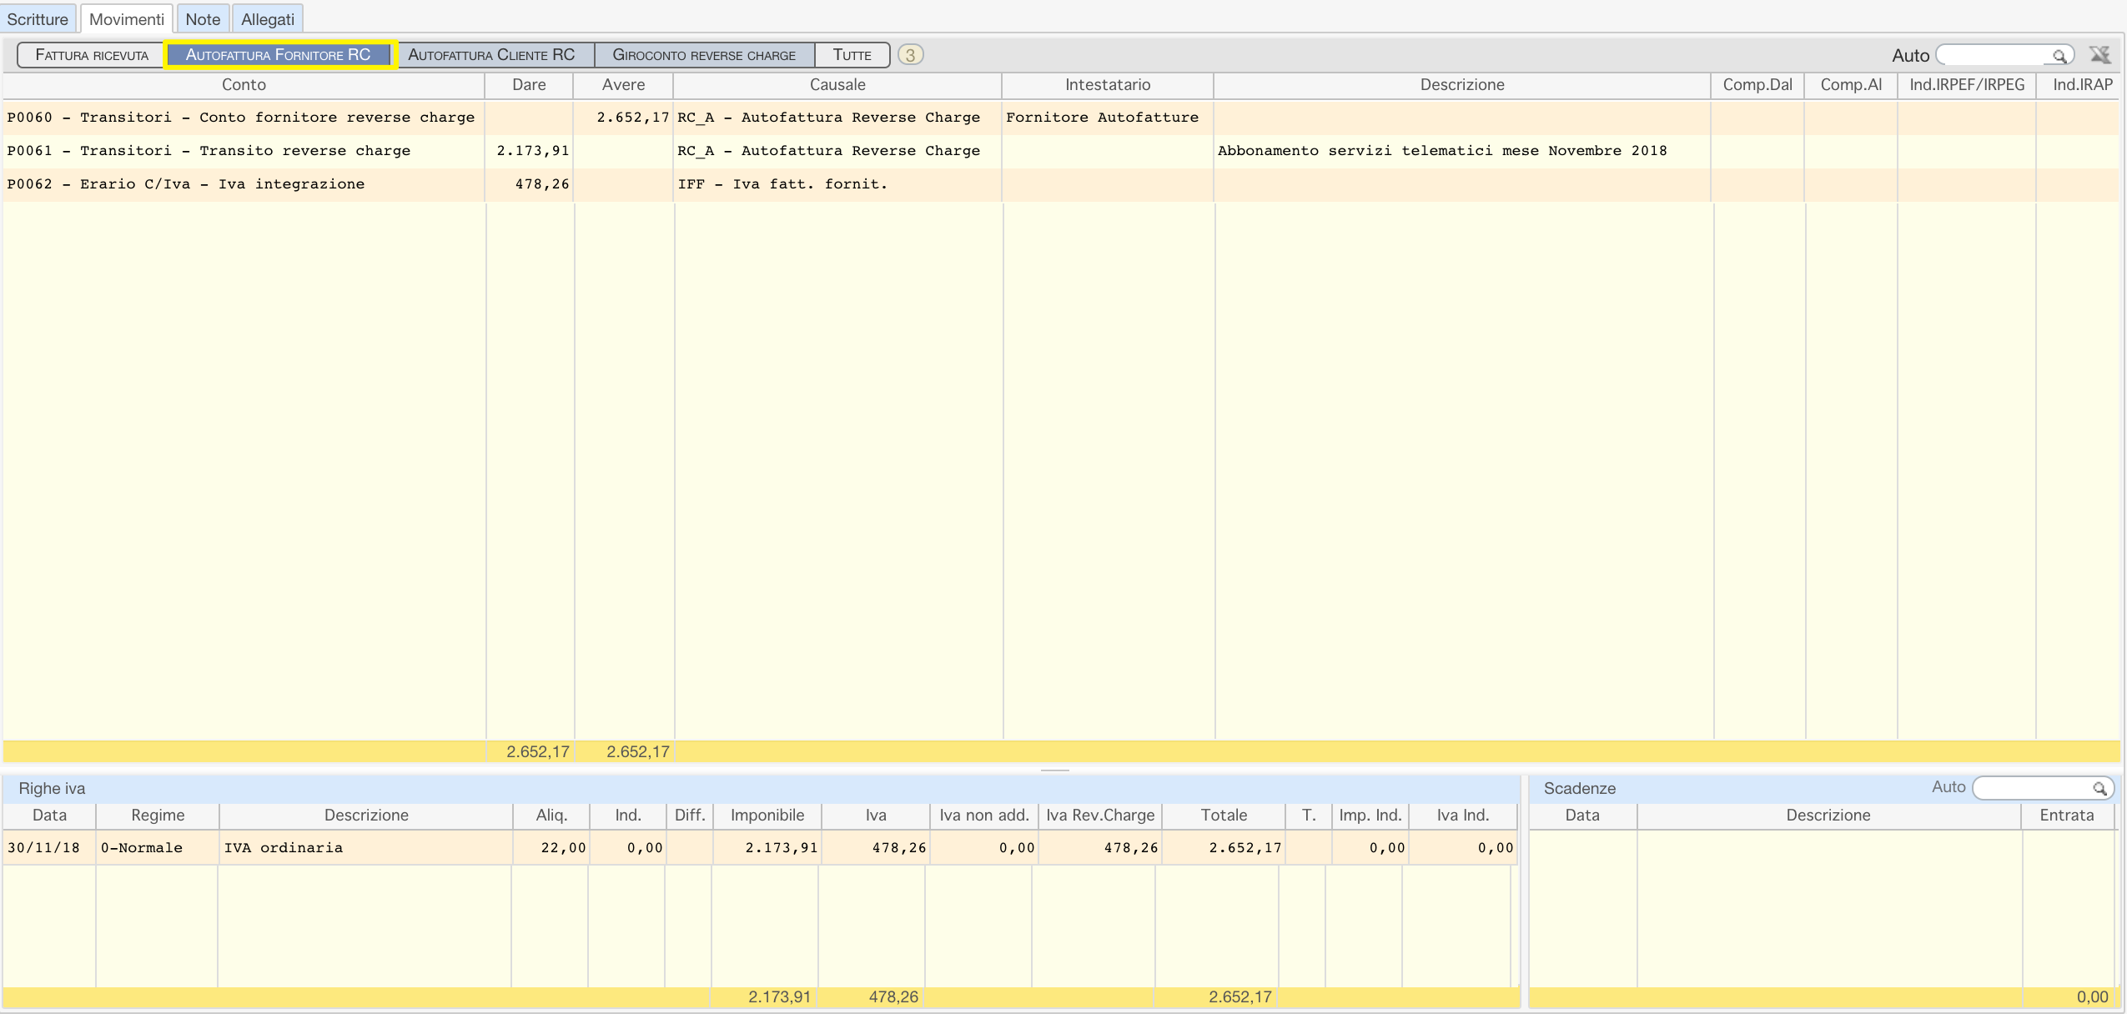Image resolution: width=2127 pixels, height=1014 pixels.
Task: Select row P0061 Transito reverse charge
Action: (x=1061, y=151)
